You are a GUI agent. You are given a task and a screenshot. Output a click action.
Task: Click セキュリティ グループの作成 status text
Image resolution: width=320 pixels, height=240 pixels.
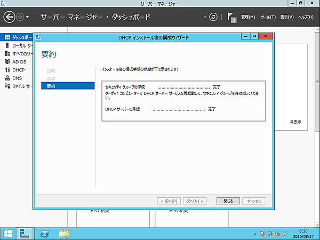click(x=125, y=87)
